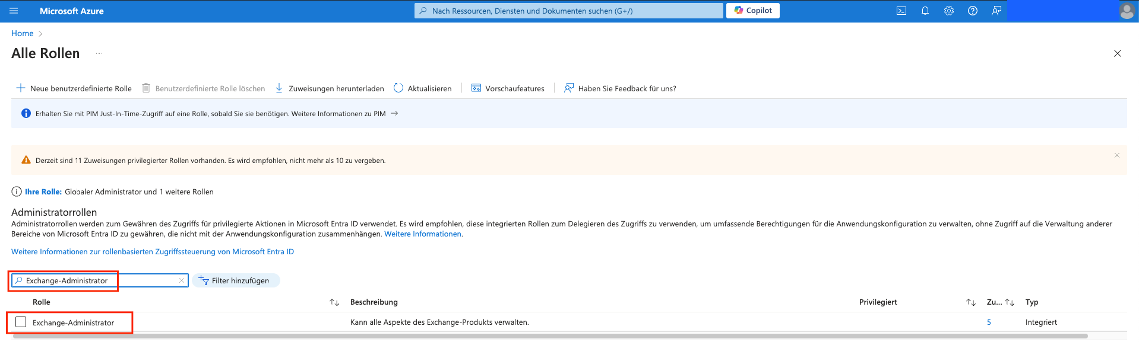This screenshot has width=1139, height=342.
Task: Close the Alle Rollen blade
Action: pos(1118,53)
